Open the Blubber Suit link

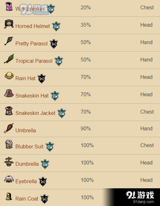[29, 146]
